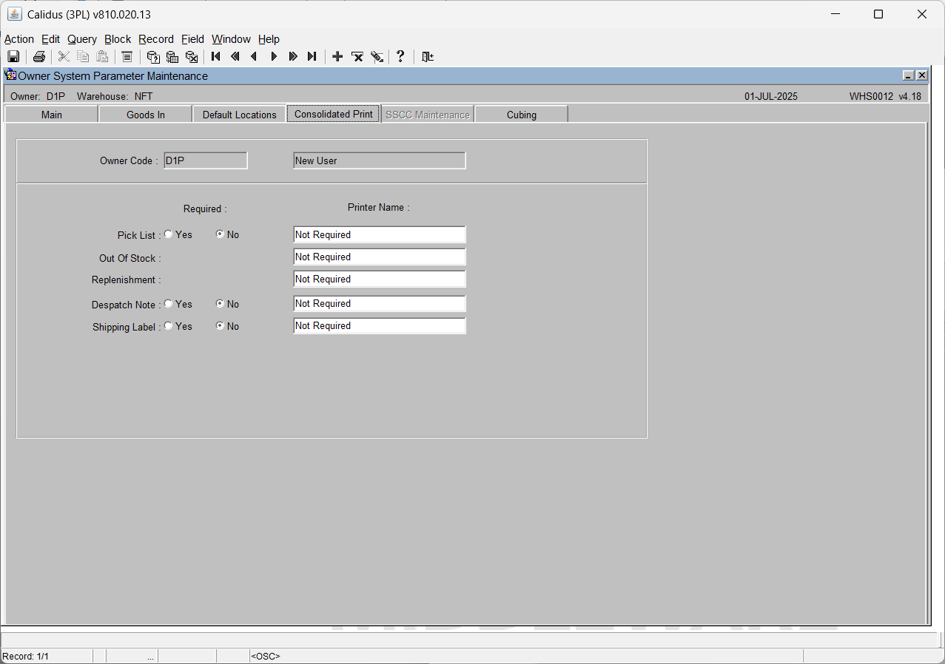The width and height of the screenshot is (945, 664).
Task: Click the Print toolbar icon
Action: (39, 56)
